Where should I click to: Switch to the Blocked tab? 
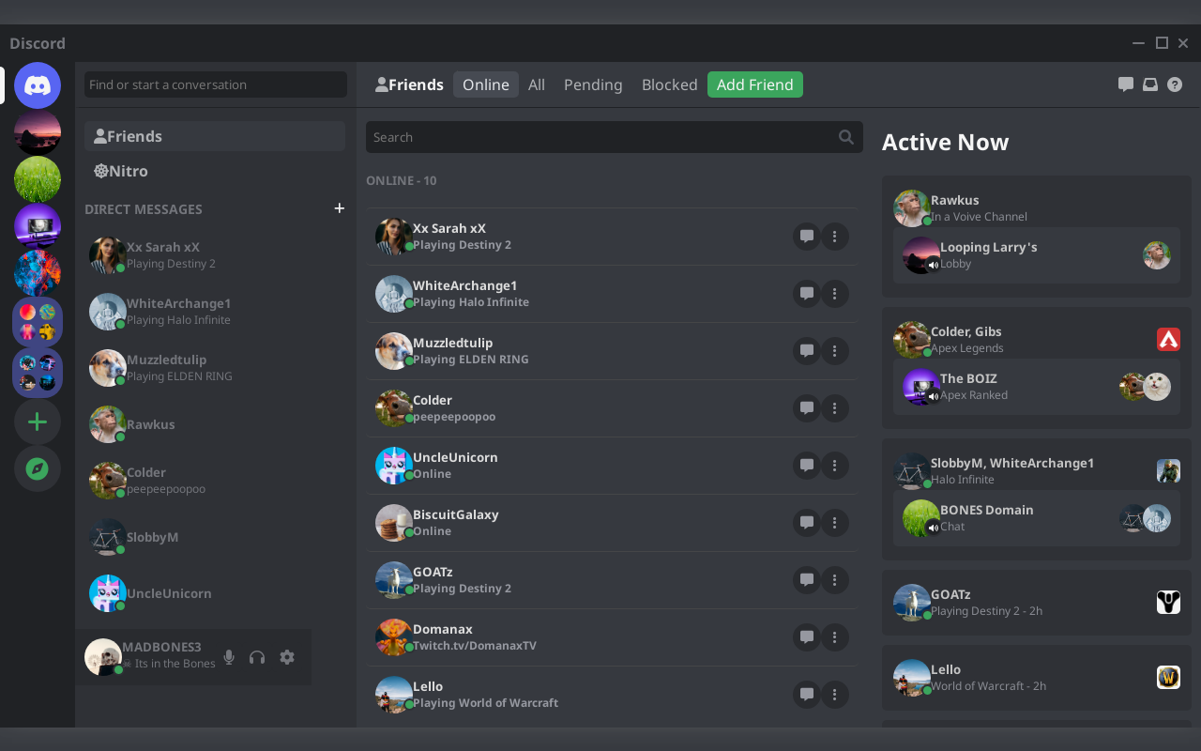point(669,84)
